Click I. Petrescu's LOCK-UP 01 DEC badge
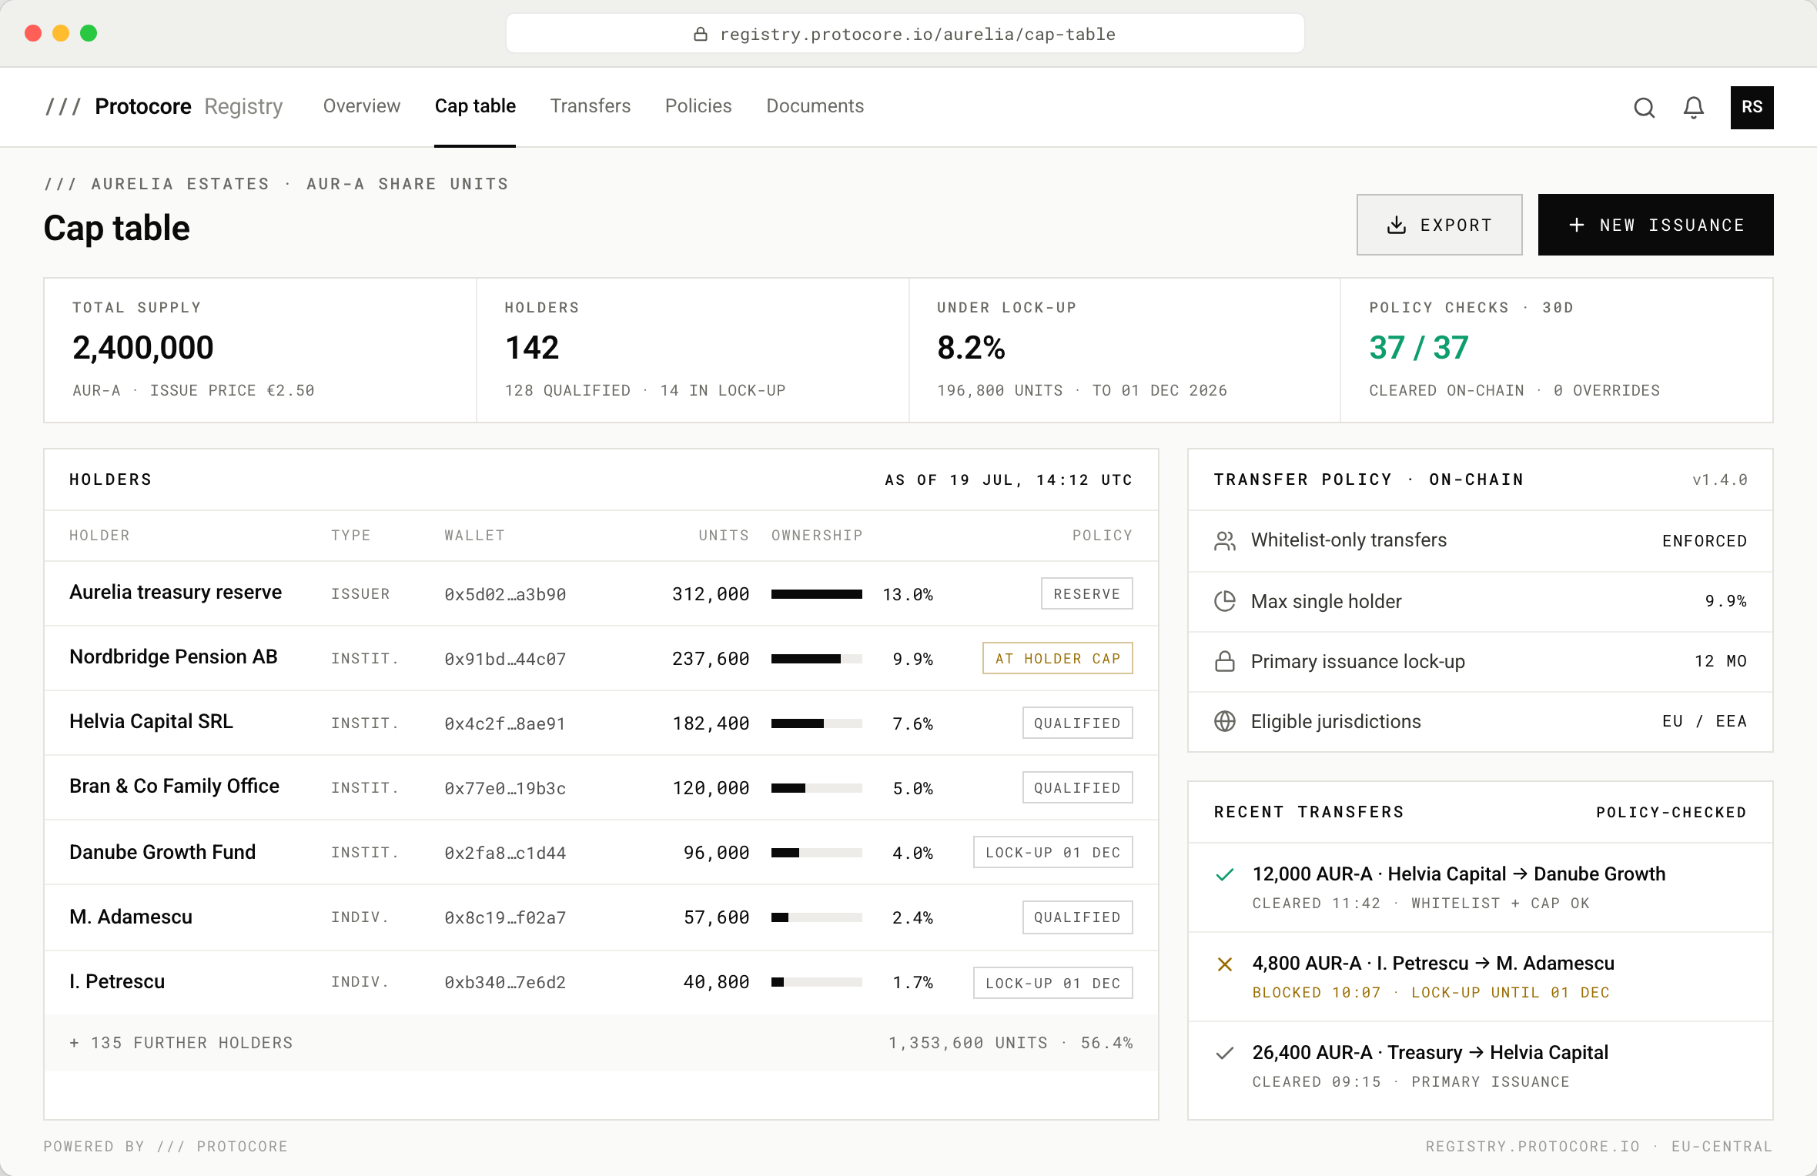The width and height of the screenshot is (1817, 1176). tap(1053, 983)
